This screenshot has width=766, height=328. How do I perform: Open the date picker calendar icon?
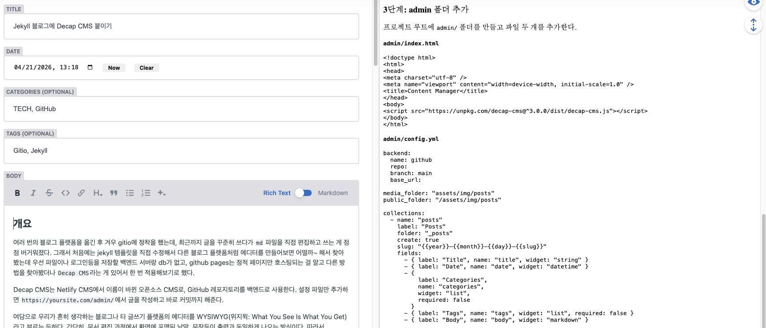90,68
